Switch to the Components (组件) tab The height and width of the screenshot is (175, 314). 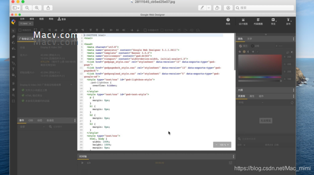click(x=261, y=96)
